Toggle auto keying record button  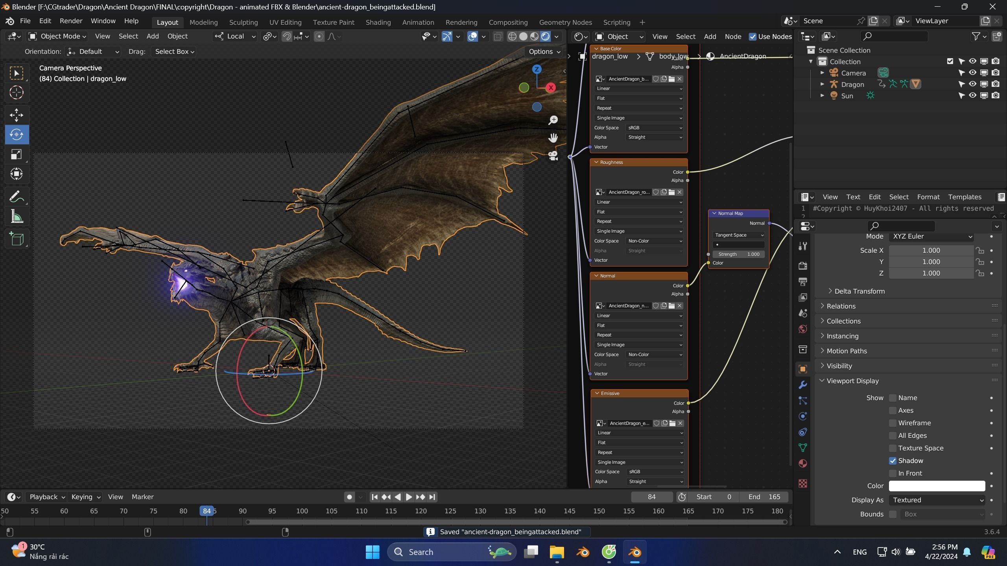pos(349,497)
